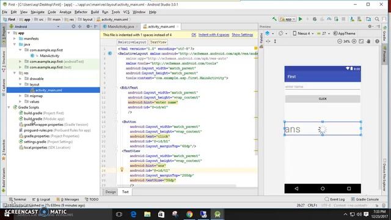
Task: Click the Show Settings link
Action: [x=243, y=35]
